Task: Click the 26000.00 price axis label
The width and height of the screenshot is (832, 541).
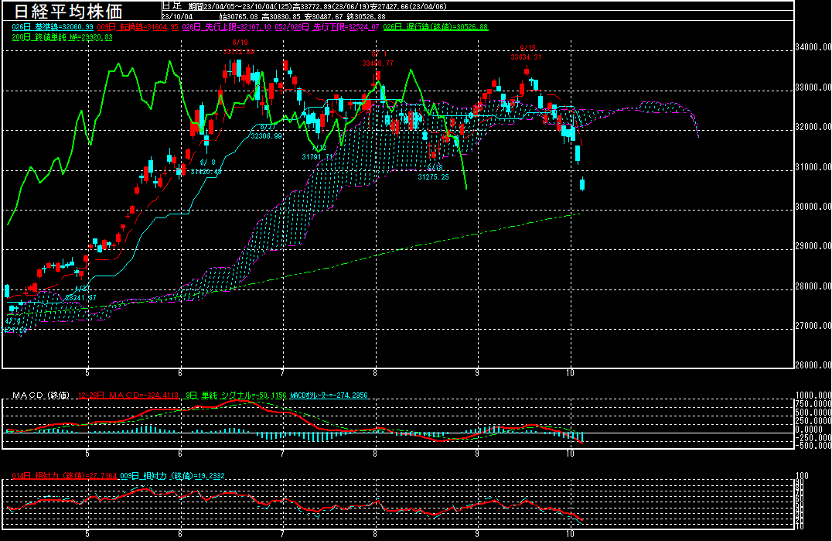Action: (813, 365)
